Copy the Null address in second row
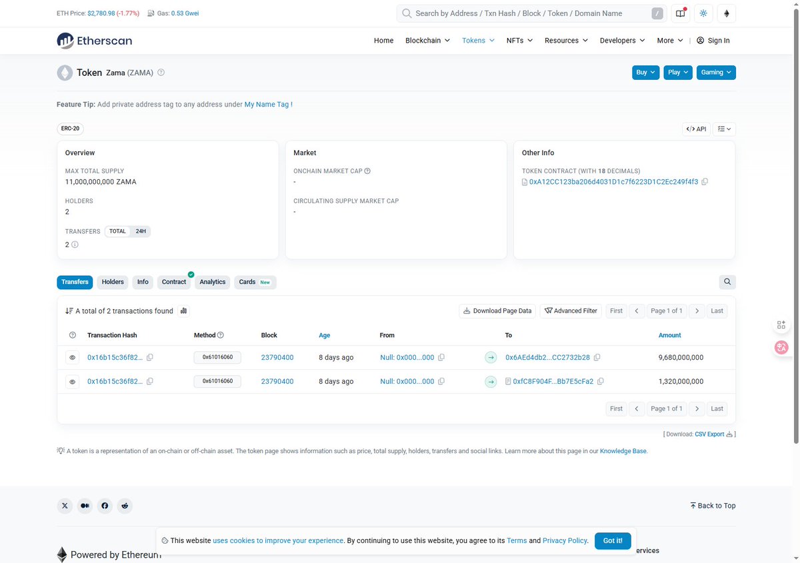The image size is (800, 563). click(441, 382)
